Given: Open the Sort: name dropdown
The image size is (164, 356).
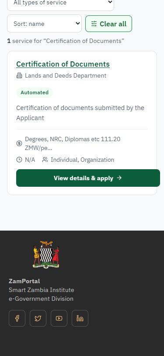Looking at the screenshot, I should click(x=45, y=24).
